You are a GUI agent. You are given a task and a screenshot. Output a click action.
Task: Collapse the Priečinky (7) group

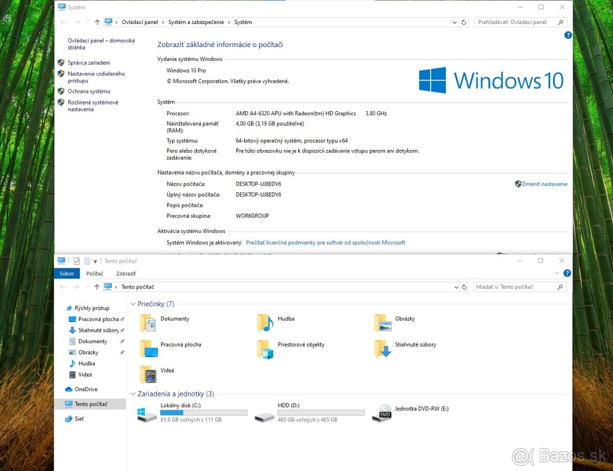click(133, 304)
